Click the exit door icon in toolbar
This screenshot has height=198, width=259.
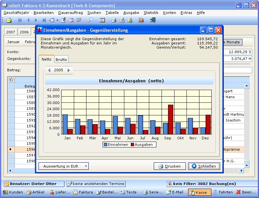(x=153, y=20)
